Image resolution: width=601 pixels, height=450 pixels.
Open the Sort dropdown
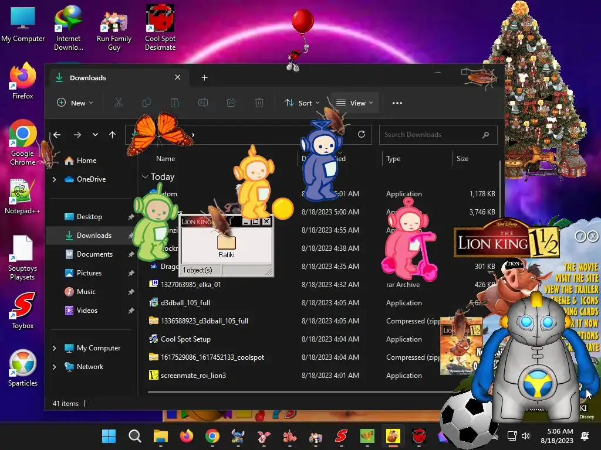(x=302, y=103)
